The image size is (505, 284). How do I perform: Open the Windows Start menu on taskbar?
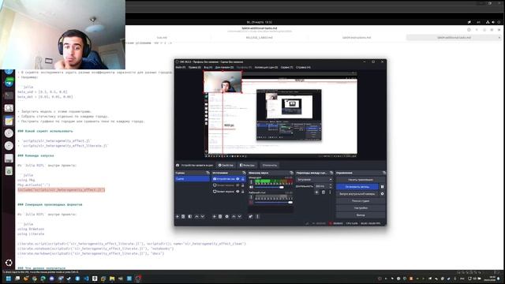pos(9,278)
